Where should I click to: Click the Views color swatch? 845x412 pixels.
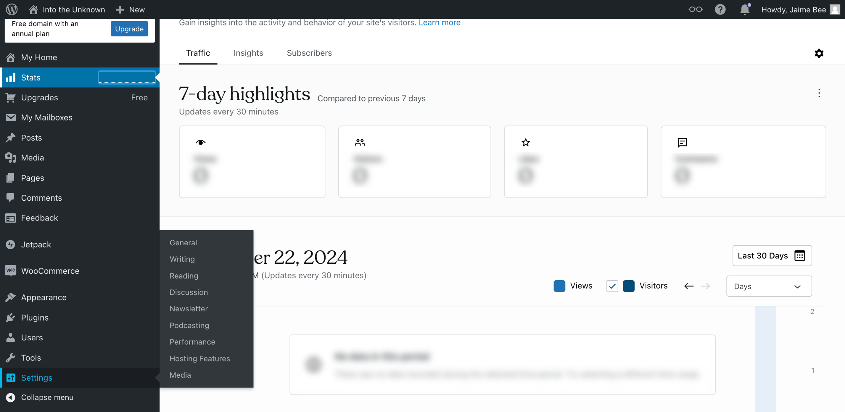click(559, 286)
